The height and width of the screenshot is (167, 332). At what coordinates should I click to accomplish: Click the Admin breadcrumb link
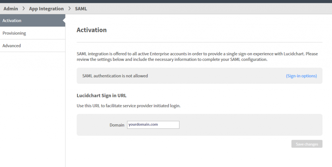click(11, 9)
